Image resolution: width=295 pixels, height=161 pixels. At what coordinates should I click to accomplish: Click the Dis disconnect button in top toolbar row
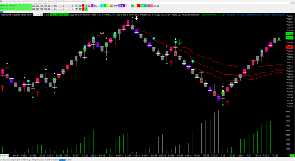pos(55,6)
